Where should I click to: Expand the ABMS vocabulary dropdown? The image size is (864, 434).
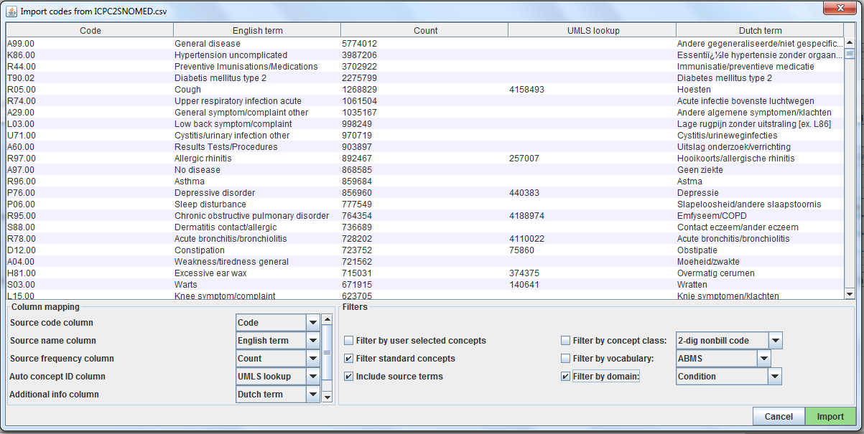763,359
